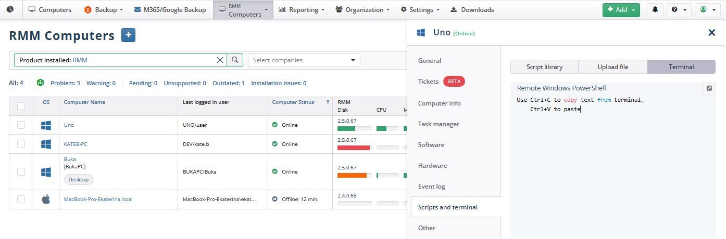This screenshot has width=726, height=239.
Task: Click the Offline status icon for MacBook
Action: pyautogui.click(x=275, y=199)
